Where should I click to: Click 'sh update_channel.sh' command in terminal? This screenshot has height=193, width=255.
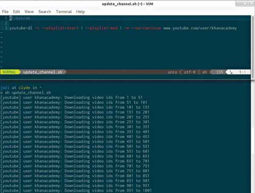[28, 92]
